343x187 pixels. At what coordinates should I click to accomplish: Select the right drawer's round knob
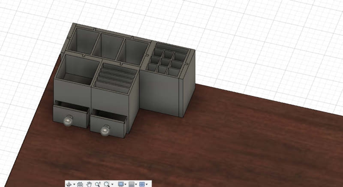pos(105,131)
